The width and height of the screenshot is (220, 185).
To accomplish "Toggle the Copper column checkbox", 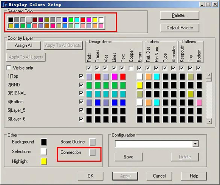I will pyautogui.click(x=131, y=68).
